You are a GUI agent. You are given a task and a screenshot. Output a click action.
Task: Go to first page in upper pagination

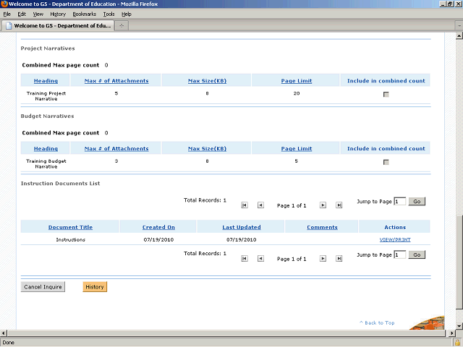coord(245,205)
